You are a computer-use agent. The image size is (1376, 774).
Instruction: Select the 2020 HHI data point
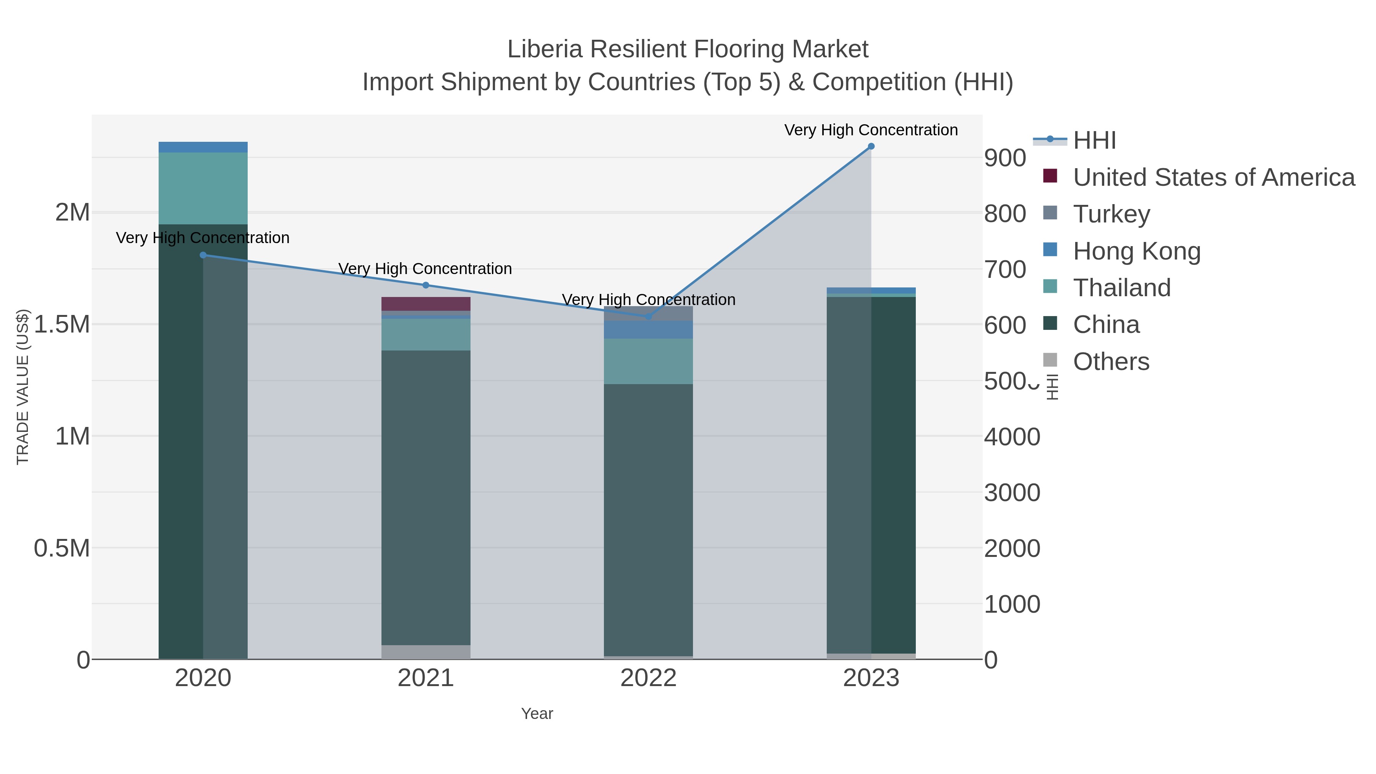(x=203, y=255)
